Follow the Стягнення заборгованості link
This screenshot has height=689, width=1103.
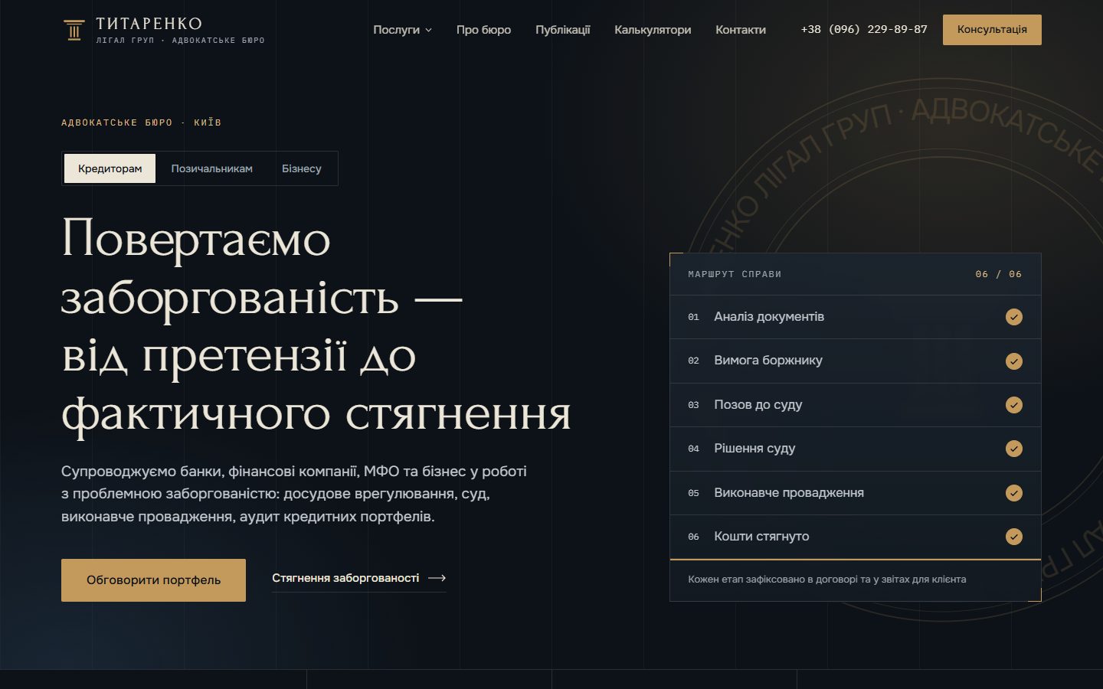click(358, 578)
